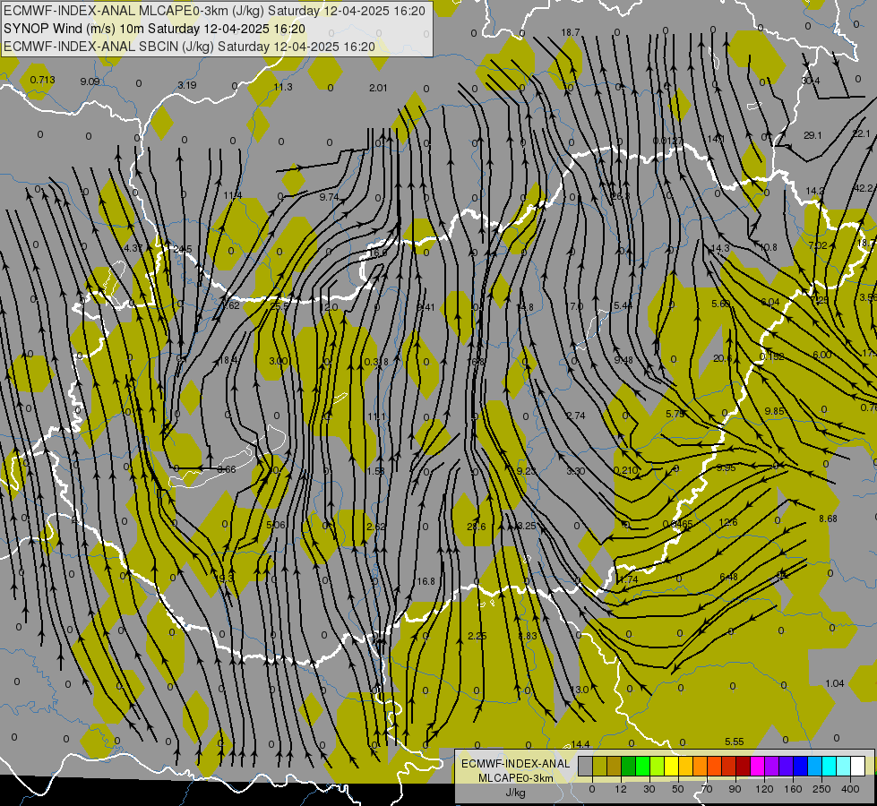877x806 pixels.
Task: Click the map value 25.5
Action: [x=279, y=306]
